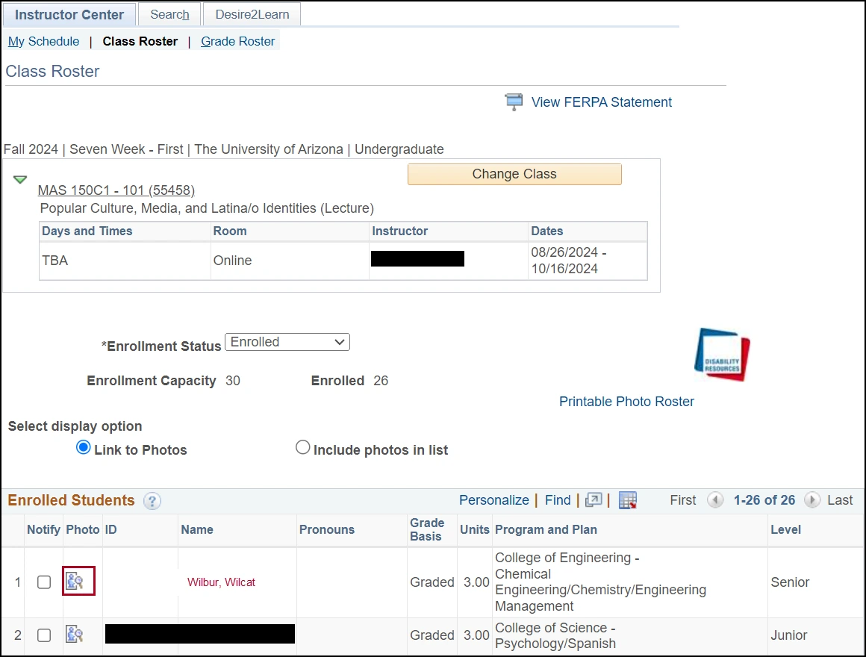Click the Personalize link
The width and height of the screenshot is (866, 657).
point(493,500)
